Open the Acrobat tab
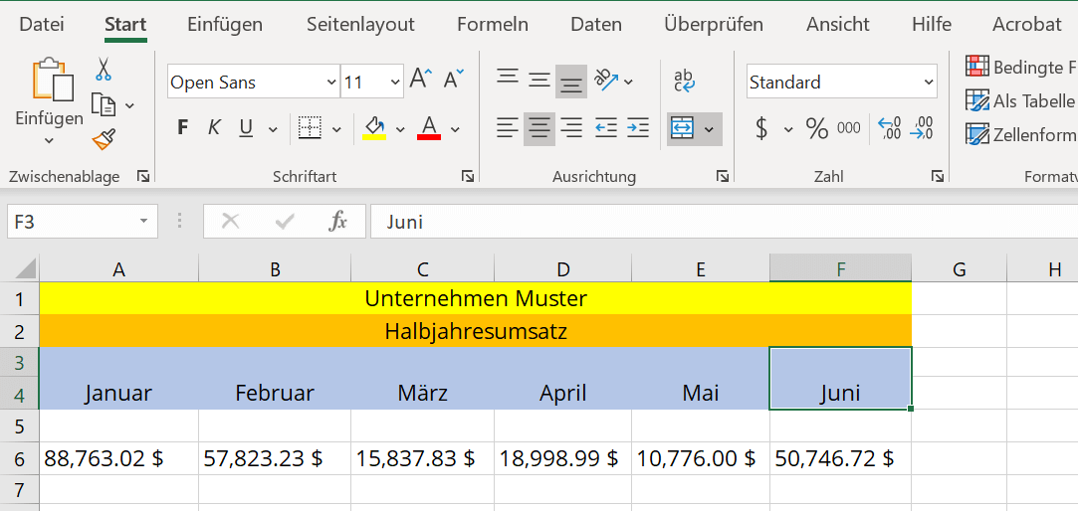 coord(1027,25)
